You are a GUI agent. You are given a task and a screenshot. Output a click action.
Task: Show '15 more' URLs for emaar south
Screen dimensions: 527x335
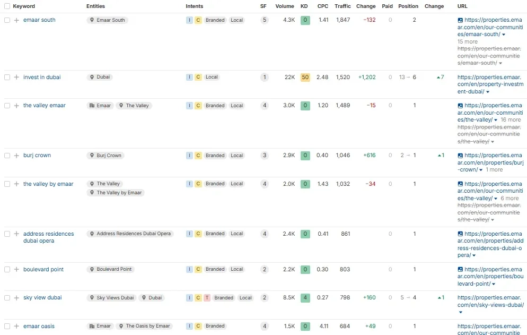coord(467,42)
